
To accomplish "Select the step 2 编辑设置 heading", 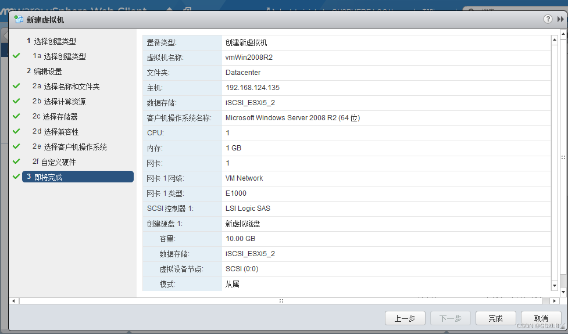I will [x=44, y=71].
